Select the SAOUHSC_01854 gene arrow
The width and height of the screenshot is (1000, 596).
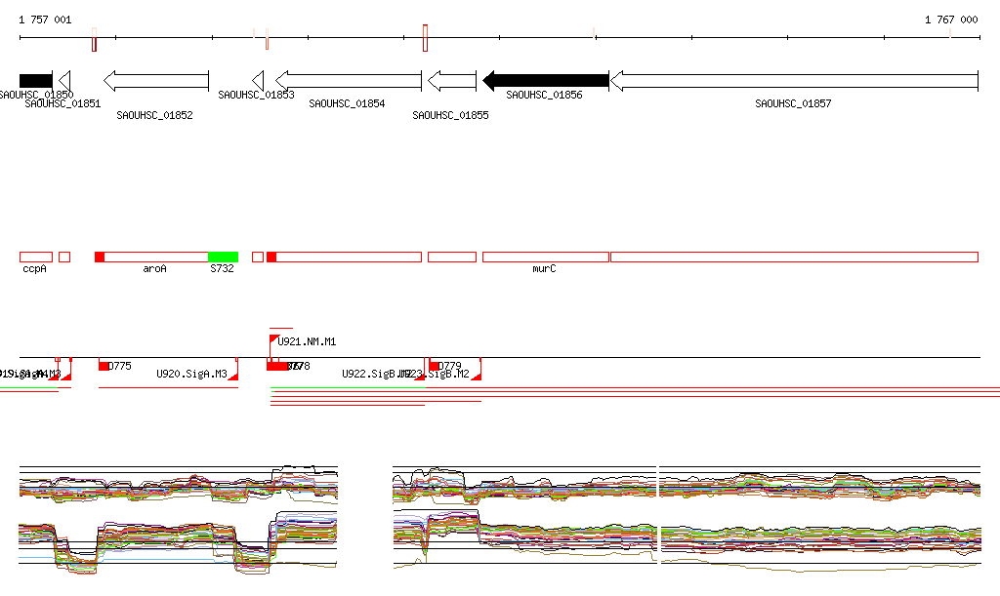tap(349, 81)
